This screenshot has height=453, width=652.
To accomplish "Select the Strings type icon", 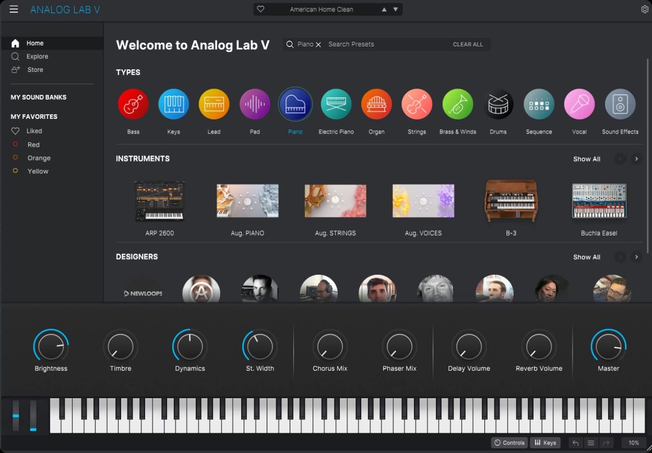I will [417, 104].
